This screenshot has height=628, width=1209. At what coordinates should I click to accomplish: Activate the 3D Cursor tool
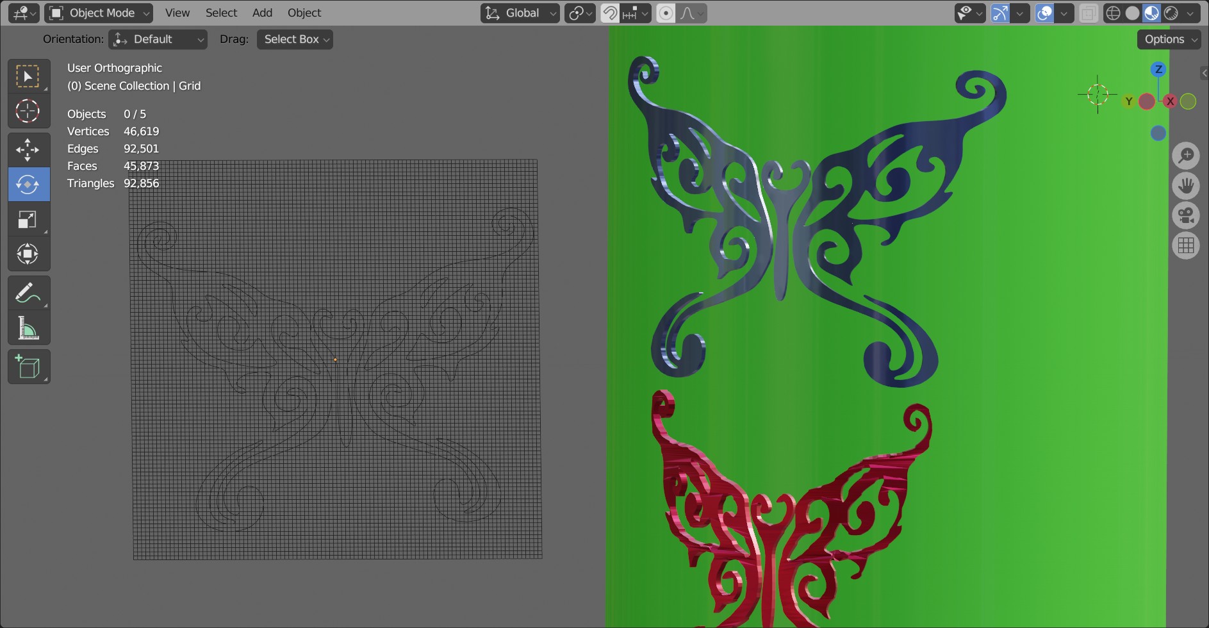[28, 111]
